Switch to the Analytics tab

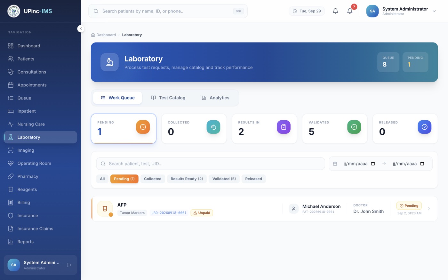click(x=215, y=98)
